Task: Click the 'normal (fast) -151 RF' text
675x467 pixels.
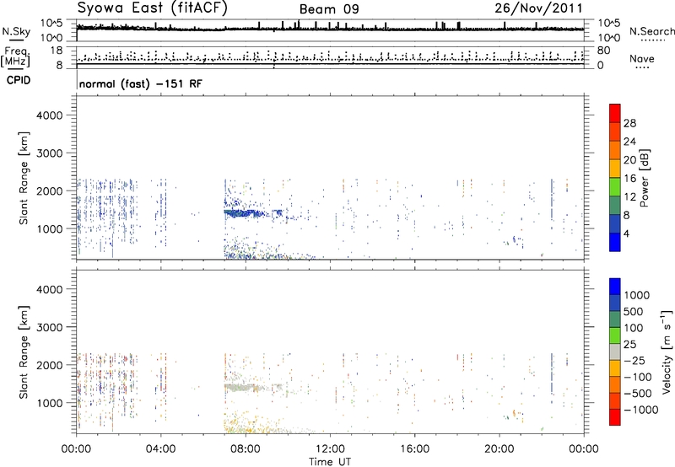Action: click(140, 83)
